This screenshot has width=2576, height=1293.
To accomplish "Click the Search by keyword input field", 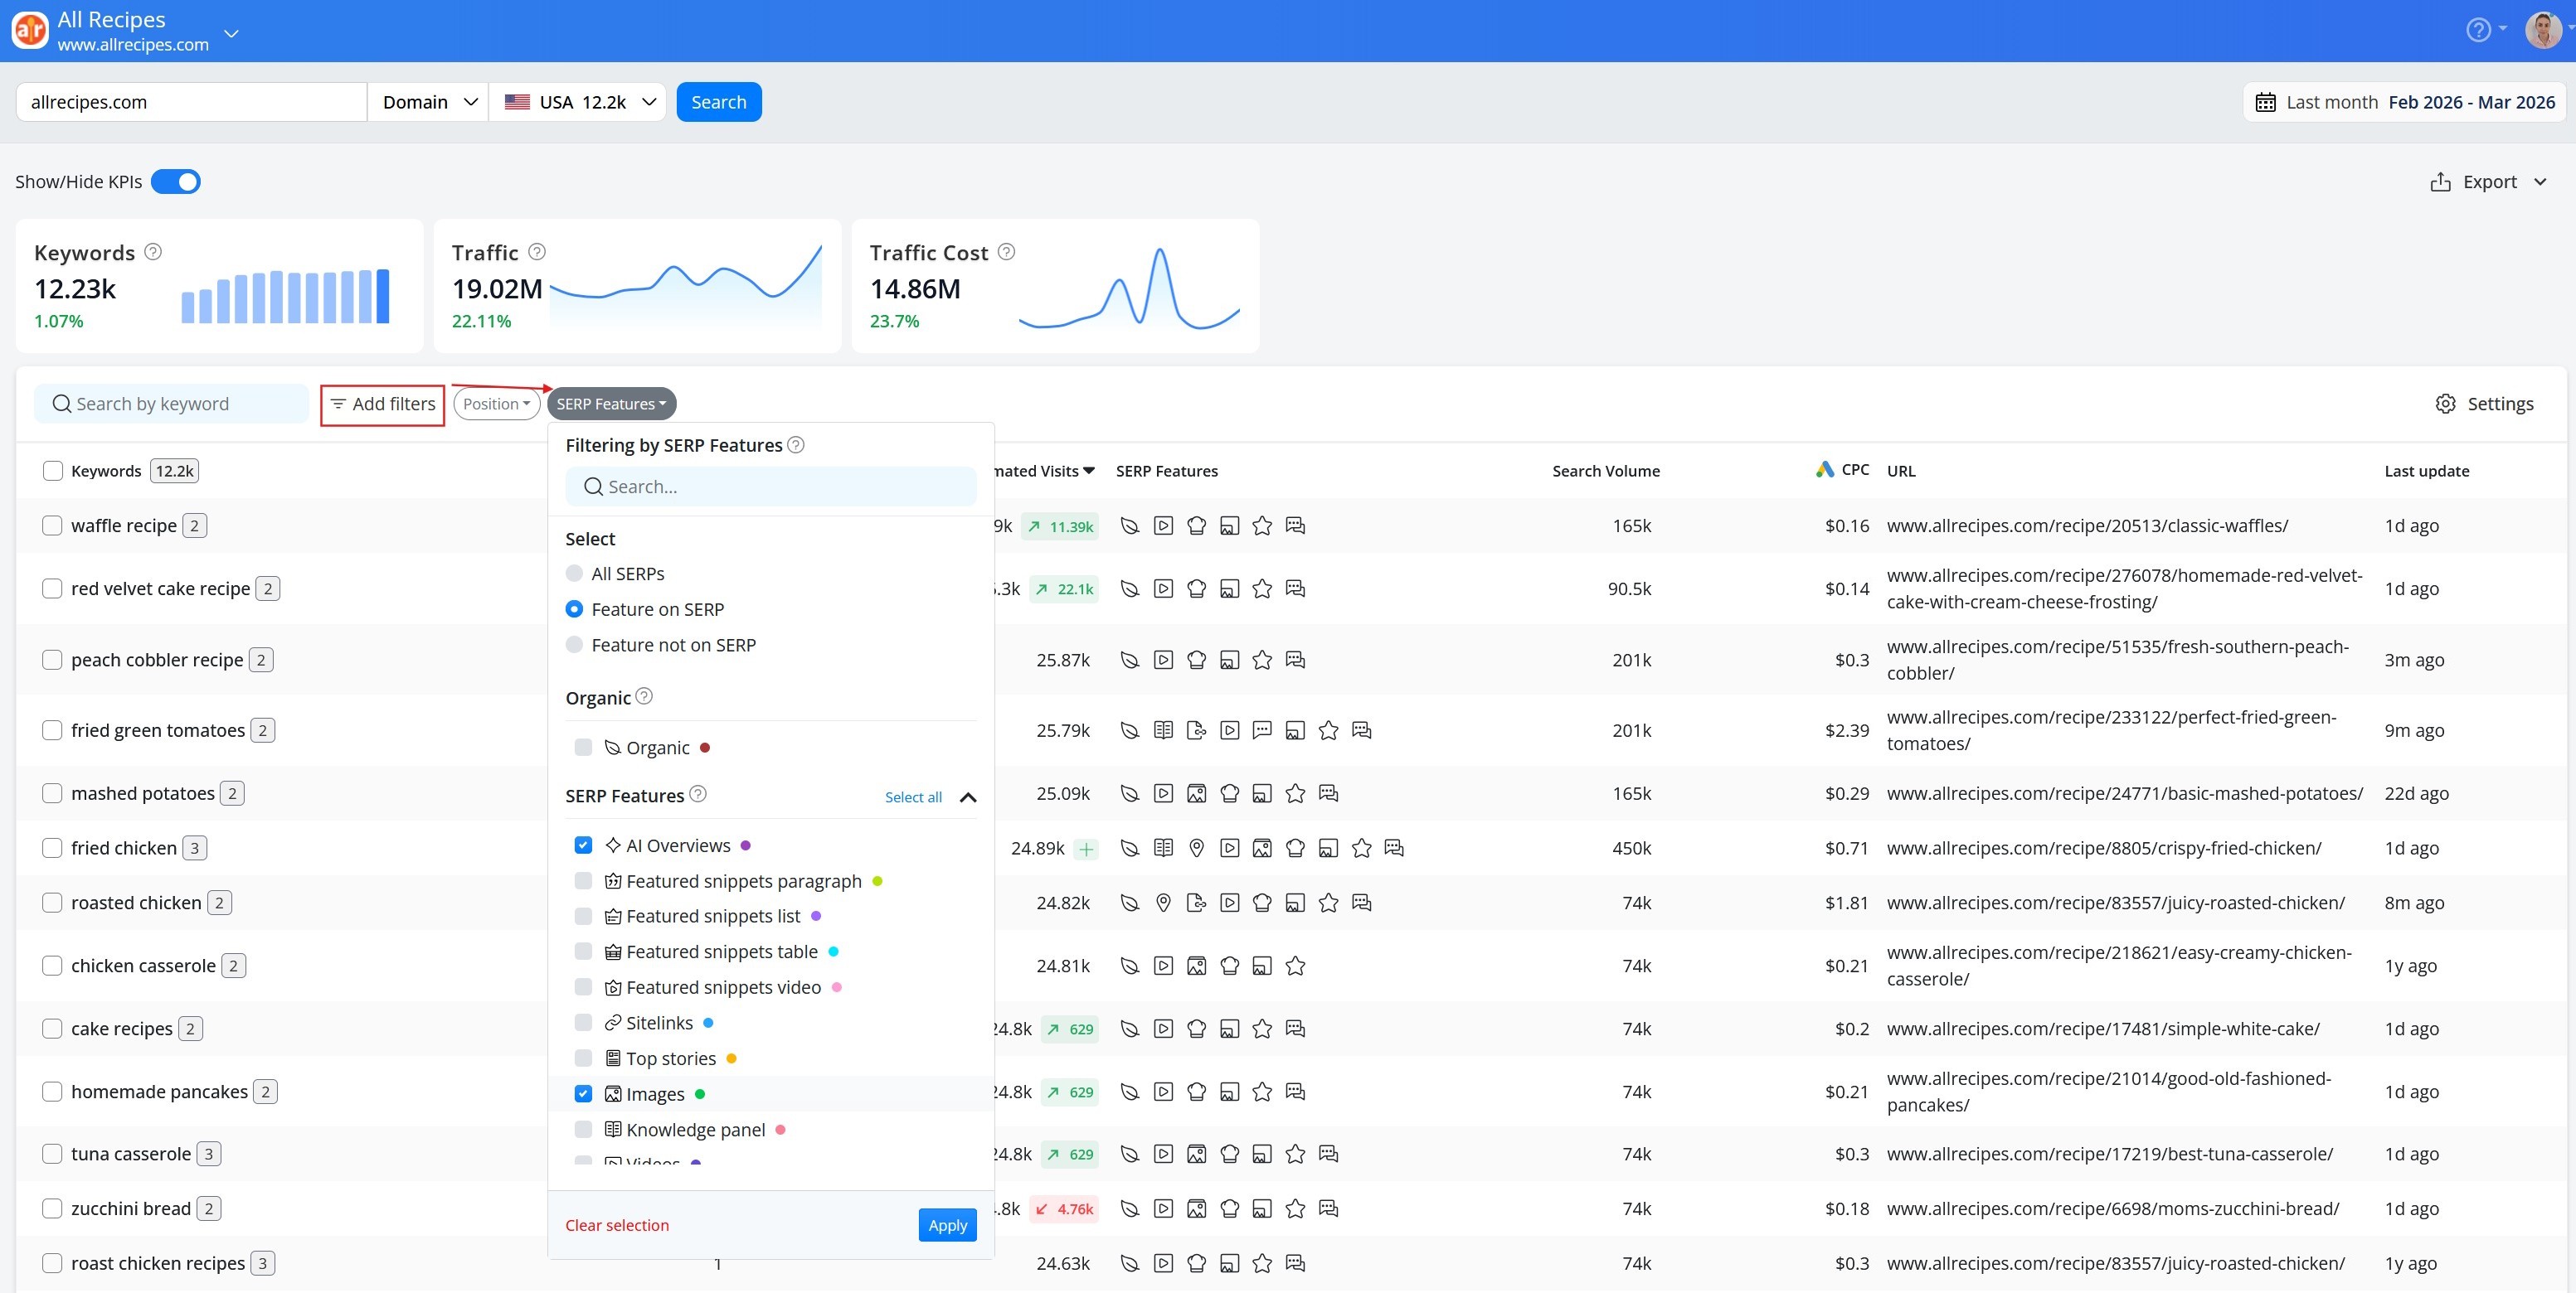I will click(172, 404).
